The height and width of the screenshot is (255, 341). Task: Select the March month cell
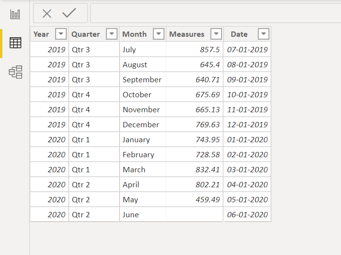click(143, 170)
